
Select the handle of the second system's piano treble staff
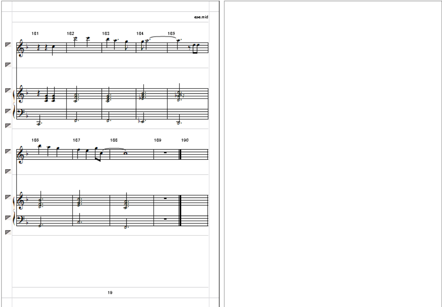[8, 197]
